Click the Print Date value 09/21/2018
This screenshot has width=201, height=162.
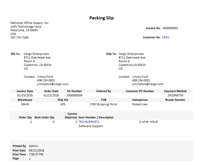37,150
